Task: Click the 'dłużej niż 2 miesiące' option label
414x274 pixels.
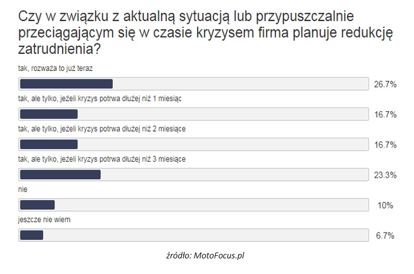Action: pyautogui.click(x=102, y=129)
